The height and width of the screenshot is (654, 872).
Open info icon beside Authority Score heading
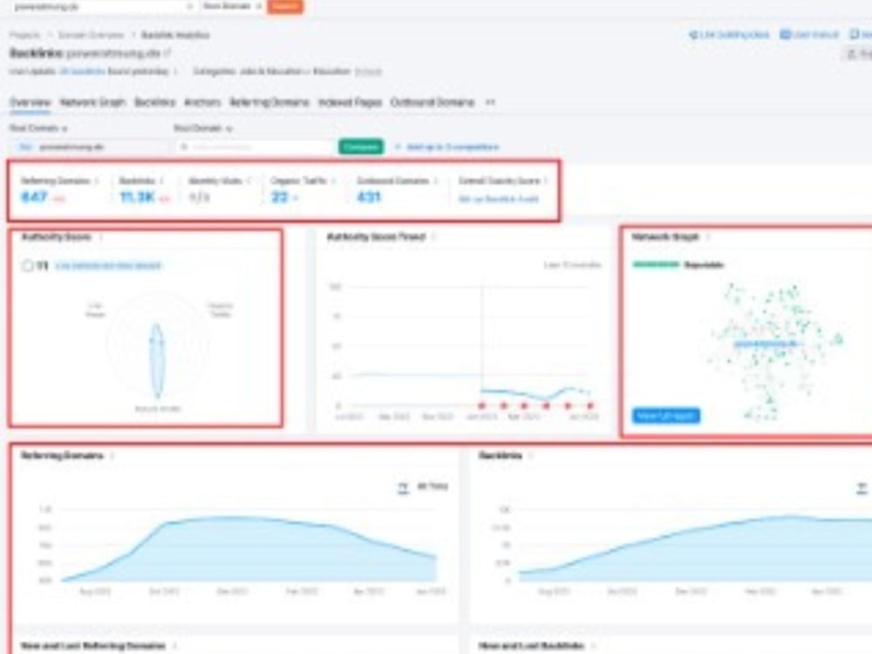(100, 237)
